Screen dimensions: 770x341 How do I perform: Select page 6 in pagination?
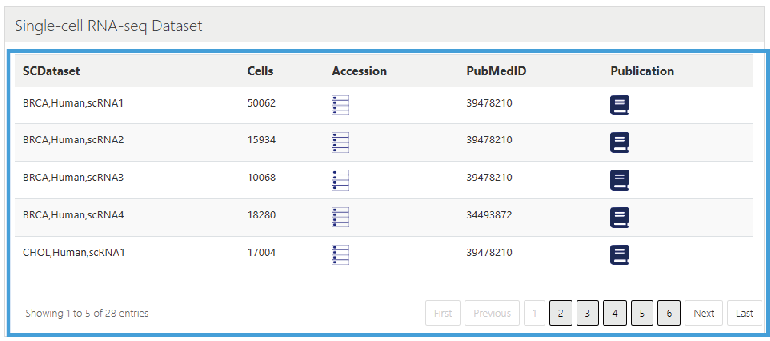tap(669, 313)
